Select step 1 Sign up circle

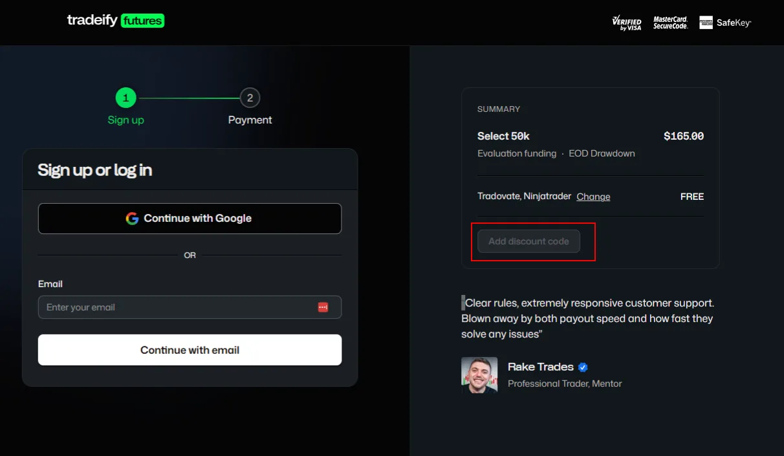[x=125, y=98]
